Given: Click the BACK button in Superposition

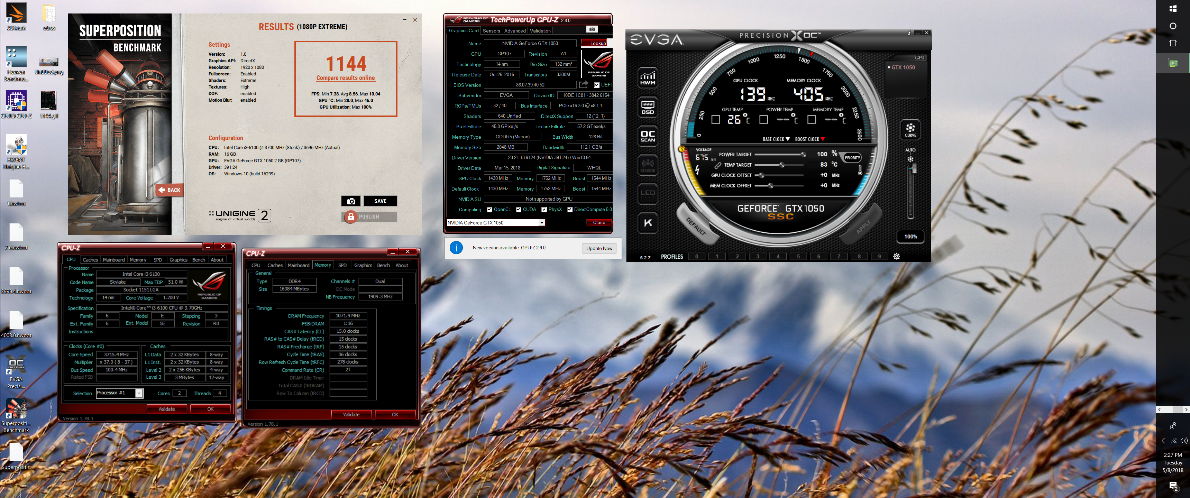Looking at the screenshot, I should click(170, 190).
